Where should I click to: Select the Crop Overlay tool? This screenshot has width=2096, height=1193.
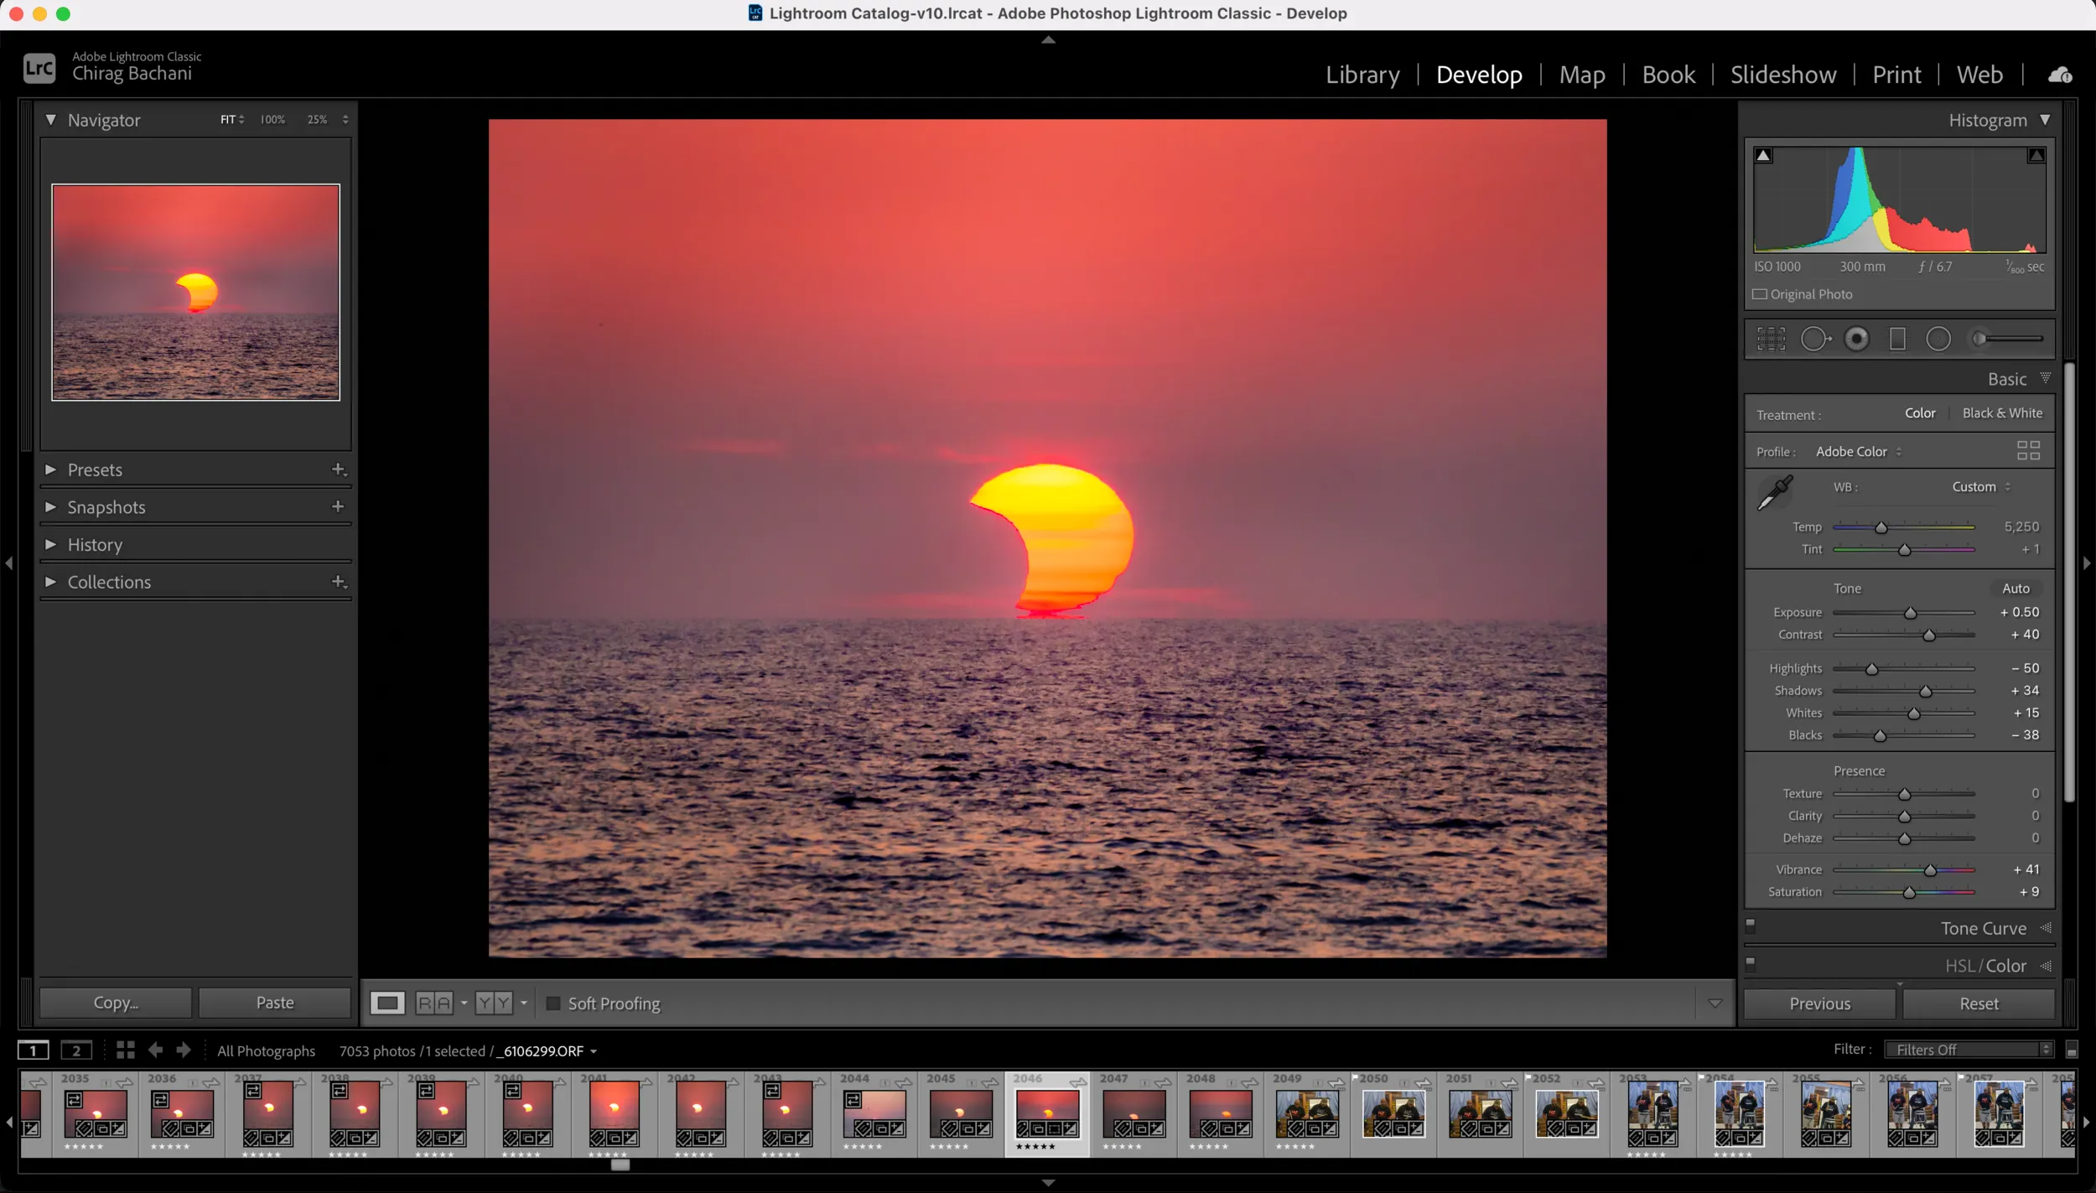click(x=1771, y=339)
